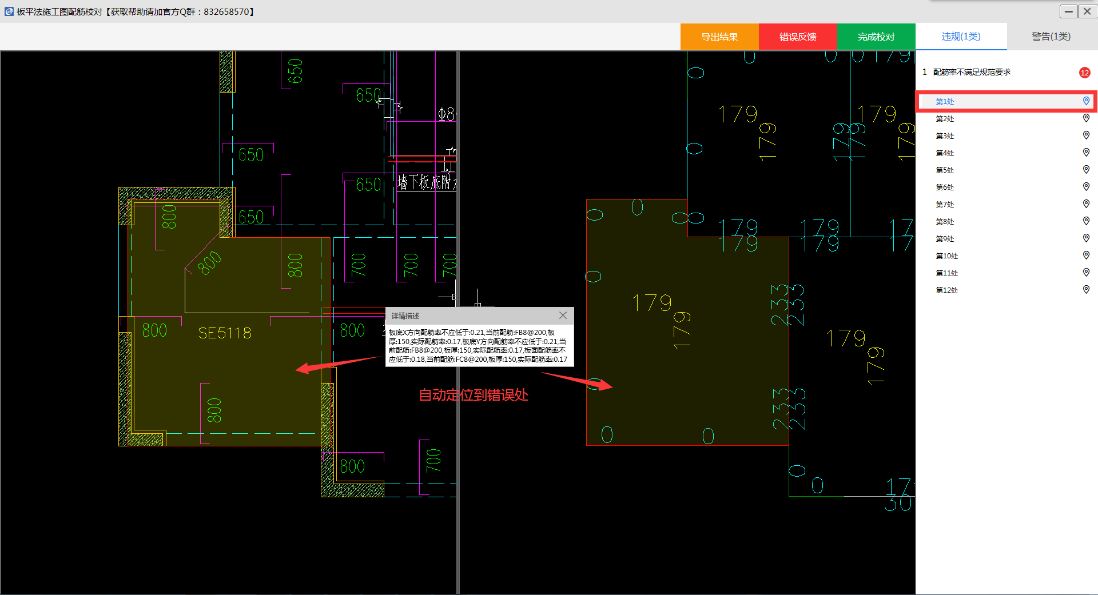Click locate pin icon for 第10处
This screenshot has width=1098, height=595.
[x=1086, y=255]
